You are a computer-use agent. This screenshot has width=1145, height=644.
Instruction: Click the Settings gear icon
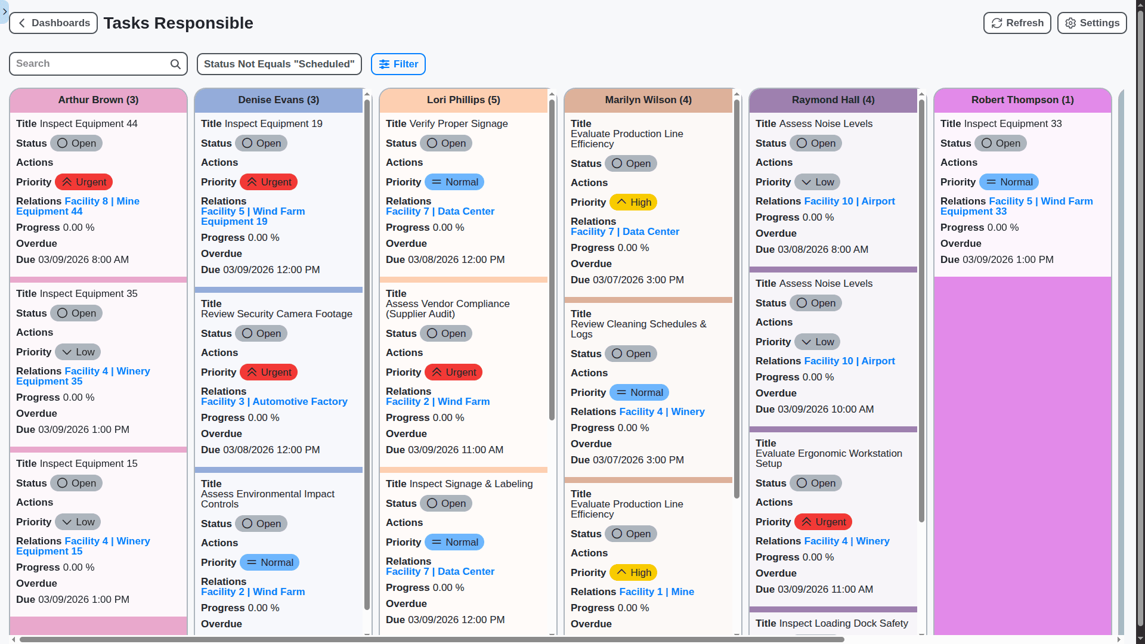coord(1071,23)
